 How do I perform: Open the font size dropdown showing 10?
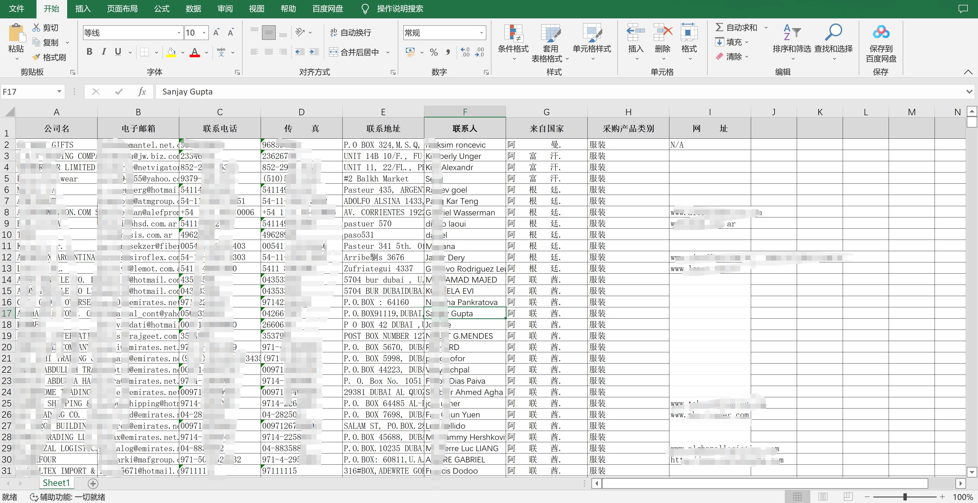tap(204, 33)
